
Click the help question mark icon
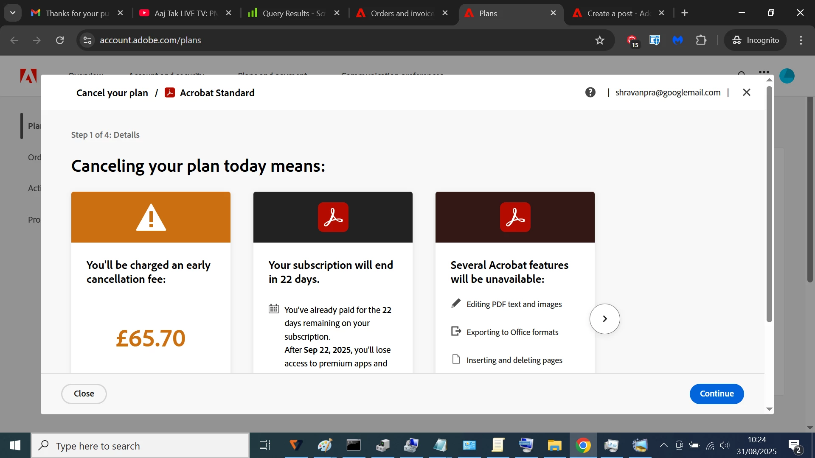[590, 92]
